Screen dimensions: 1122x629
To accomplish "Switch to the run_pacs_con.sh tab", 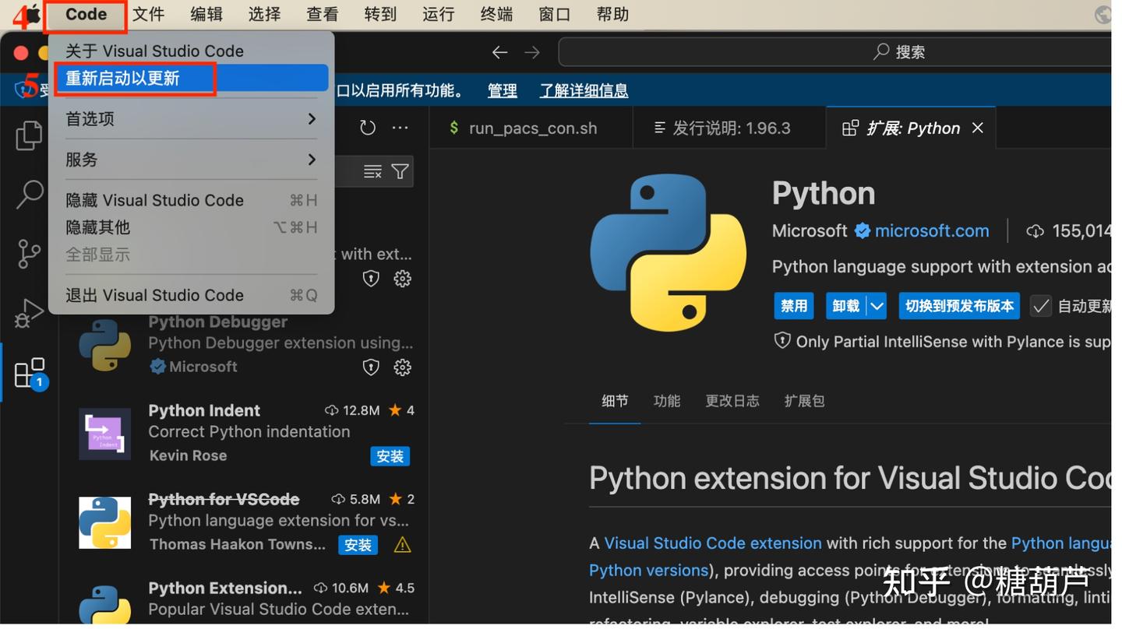I will (x=531, y=128).
